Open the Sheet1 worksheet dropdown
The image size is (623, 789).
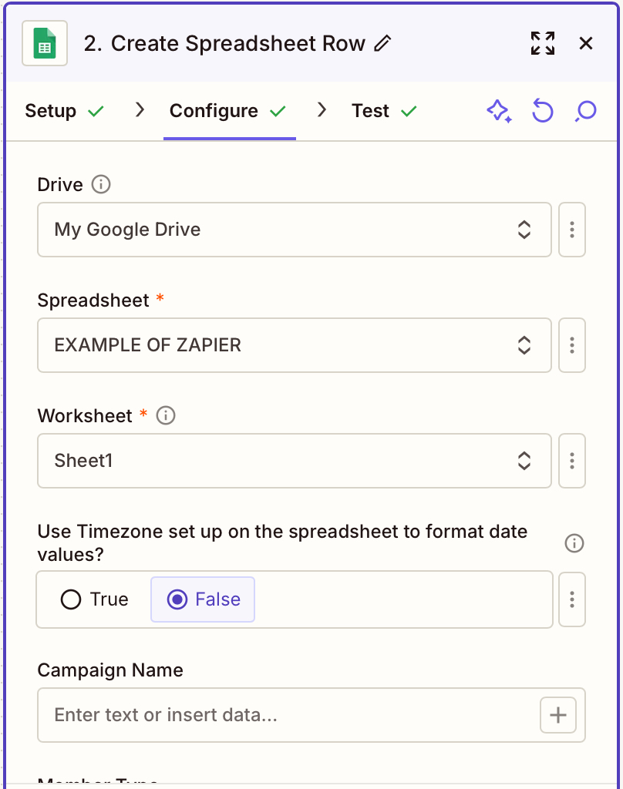coord(295,461)
